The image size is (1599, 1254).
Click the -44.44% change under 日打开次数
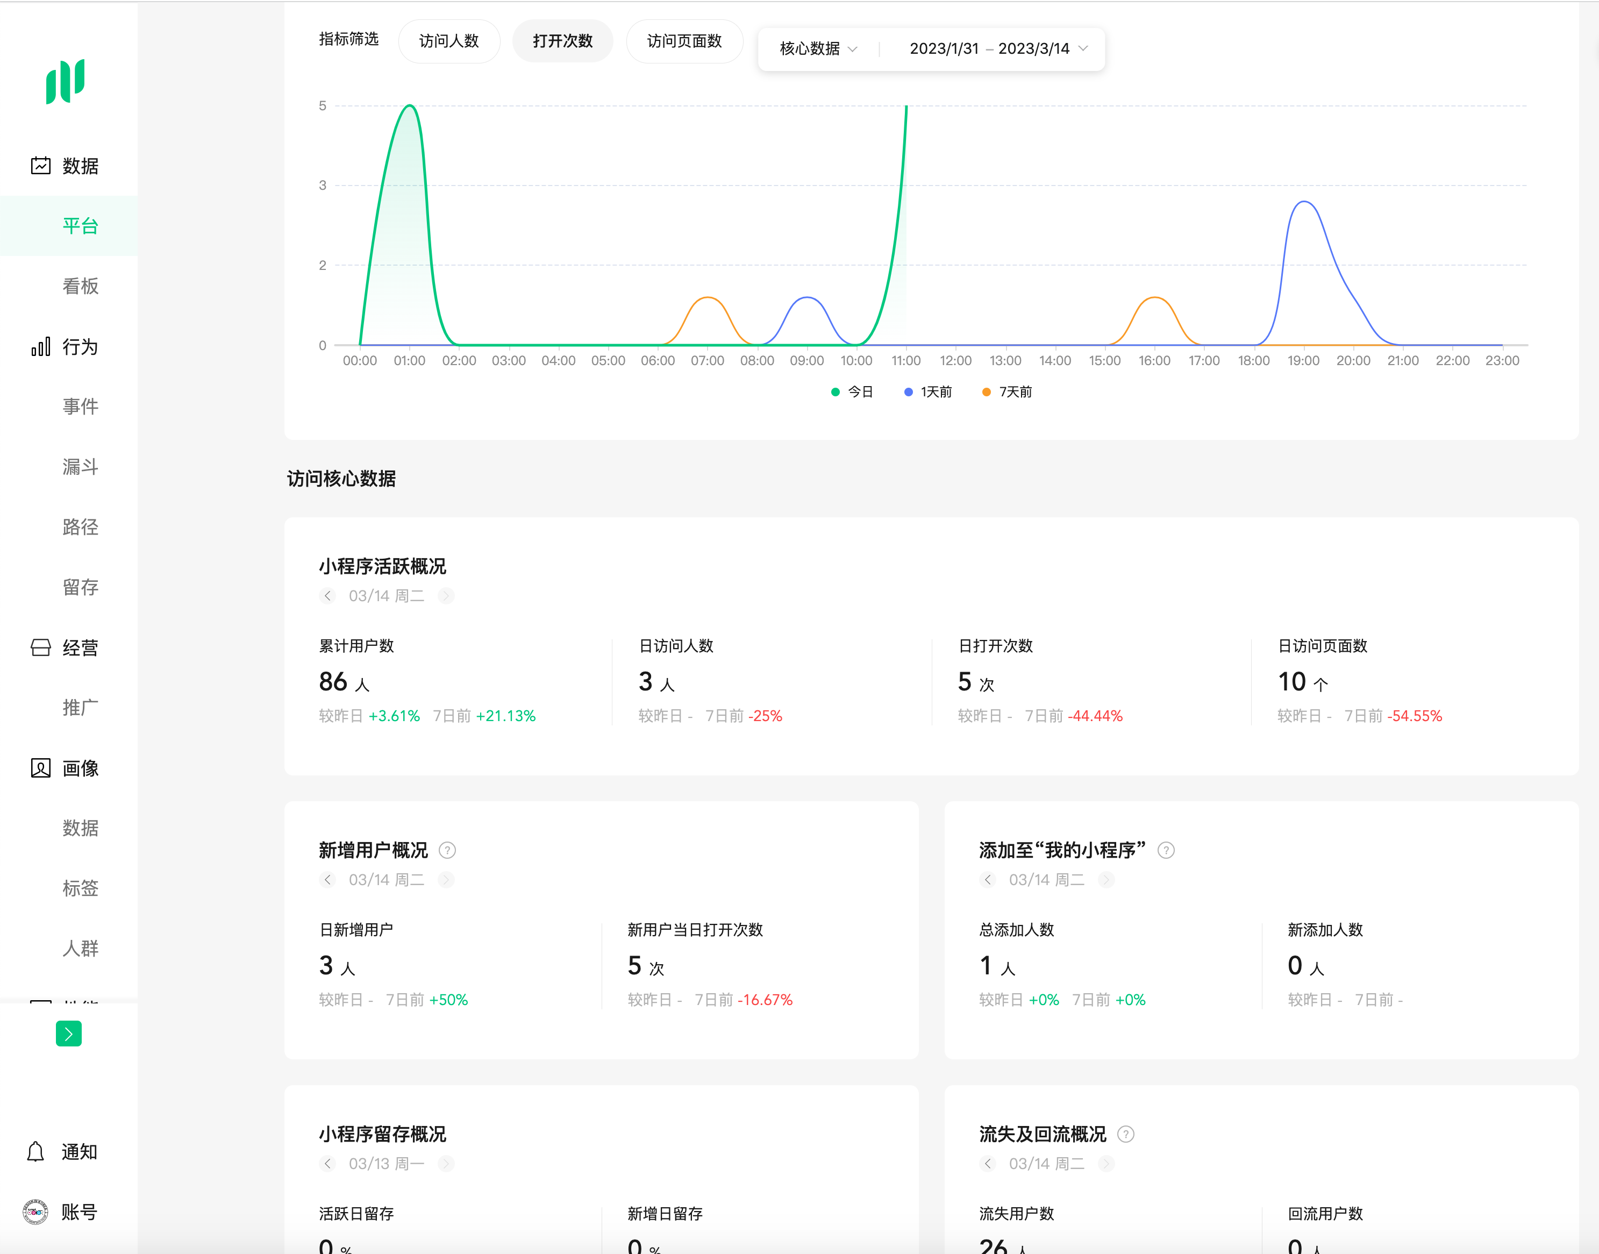(x=1095, y=716)
